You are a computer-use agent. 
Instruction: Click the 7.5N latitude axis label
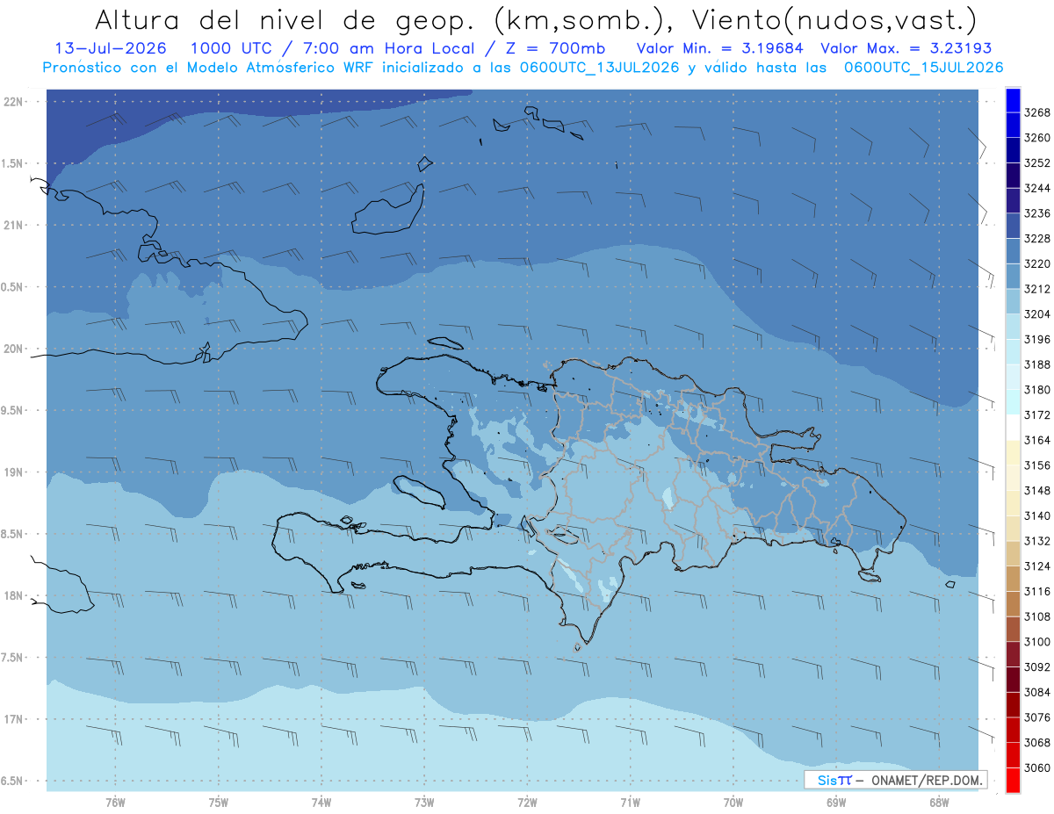pyautogui.click(x=13, y=658)
